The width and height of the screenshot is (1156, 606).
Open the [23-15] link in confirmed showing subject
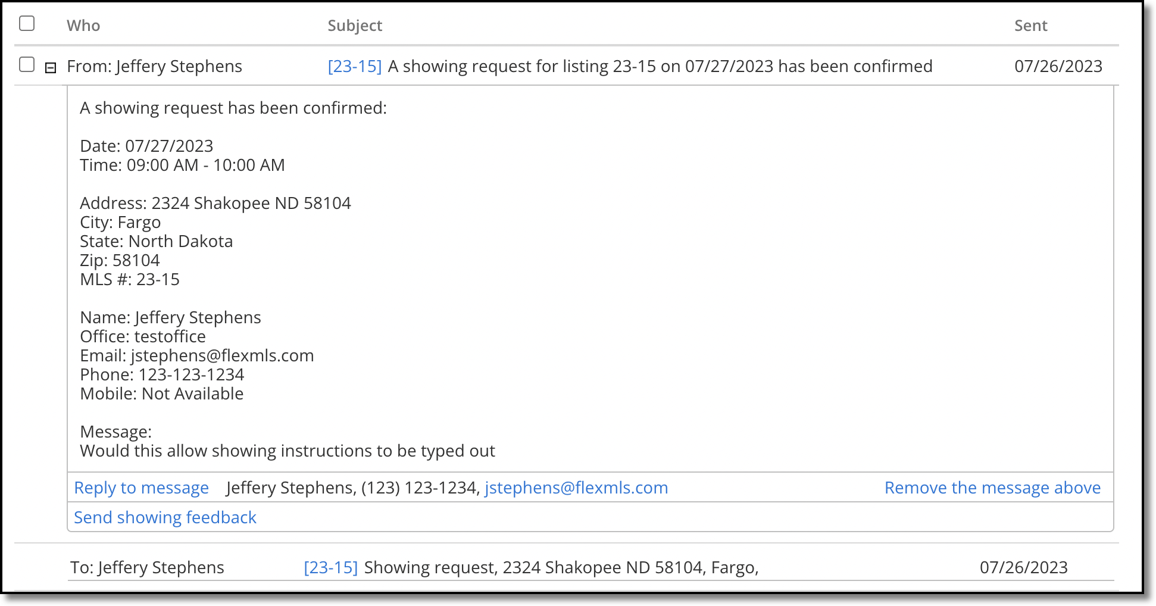tap(355, 66)
